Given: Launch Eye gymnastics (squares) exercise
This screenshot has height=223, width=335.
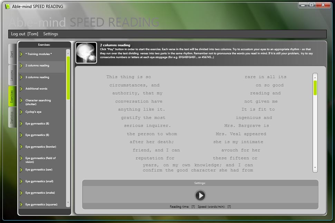Looking at the screenshot, I should (x=41, y=204).
